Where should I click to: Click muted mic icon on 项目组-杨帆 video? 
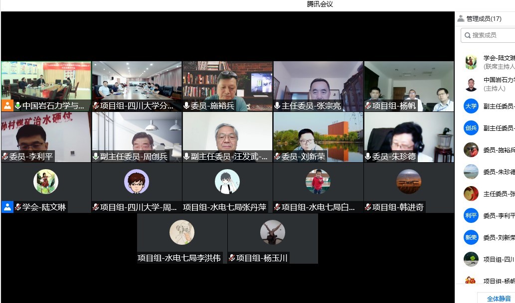368,106
